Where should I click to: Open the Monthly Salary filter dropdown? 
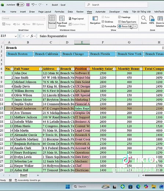(x=114, y=69)
